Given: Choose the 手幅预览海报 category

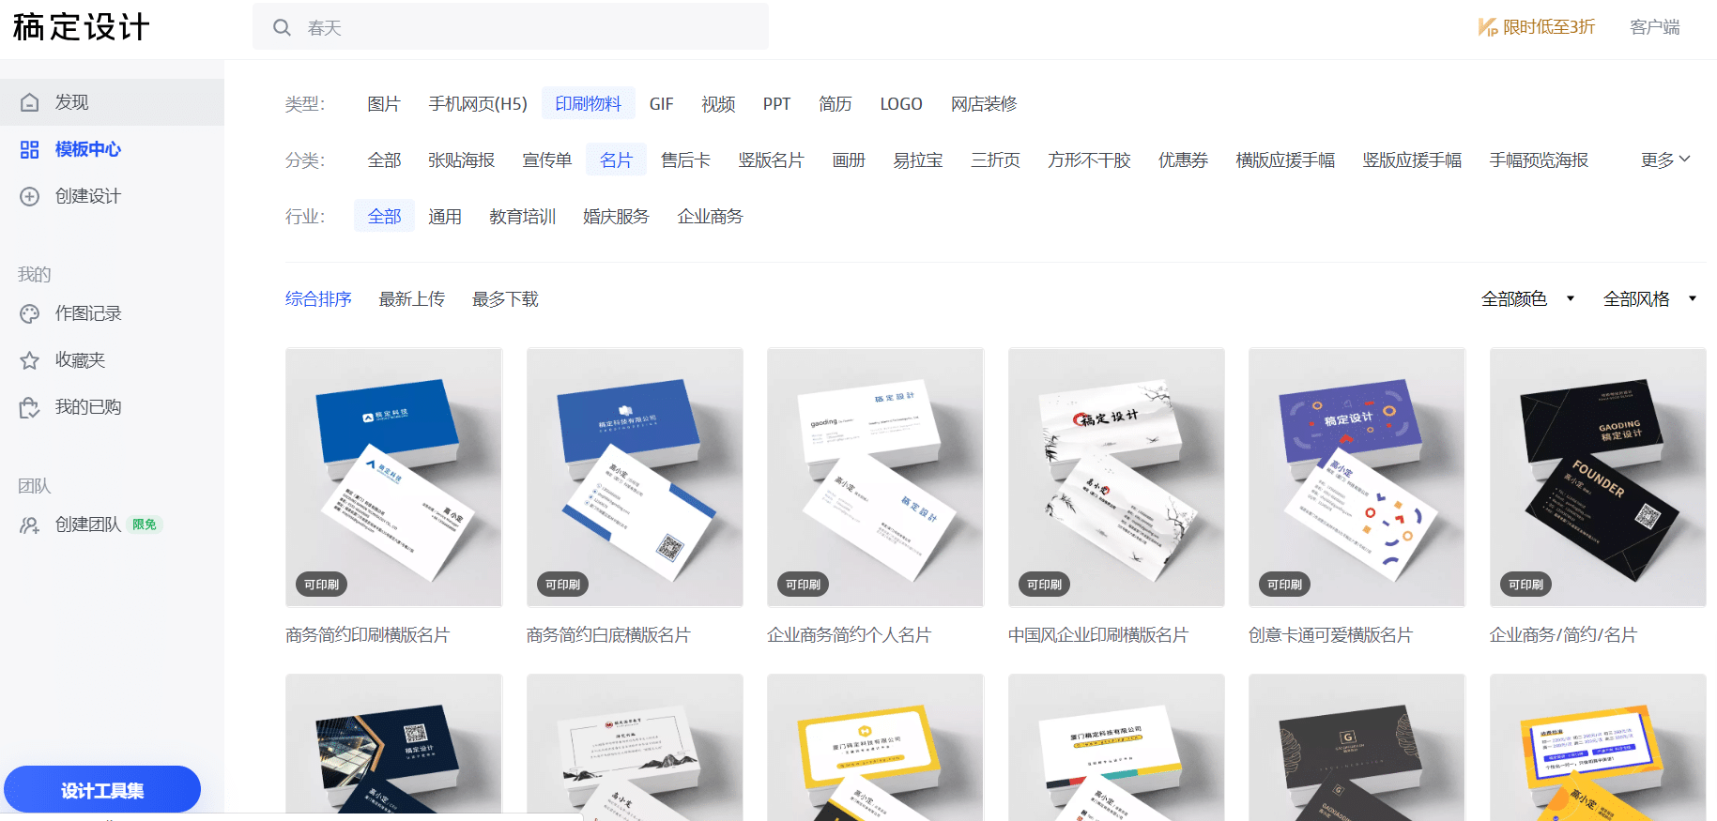Looking at the screenshot, I should pos(1539,160).
